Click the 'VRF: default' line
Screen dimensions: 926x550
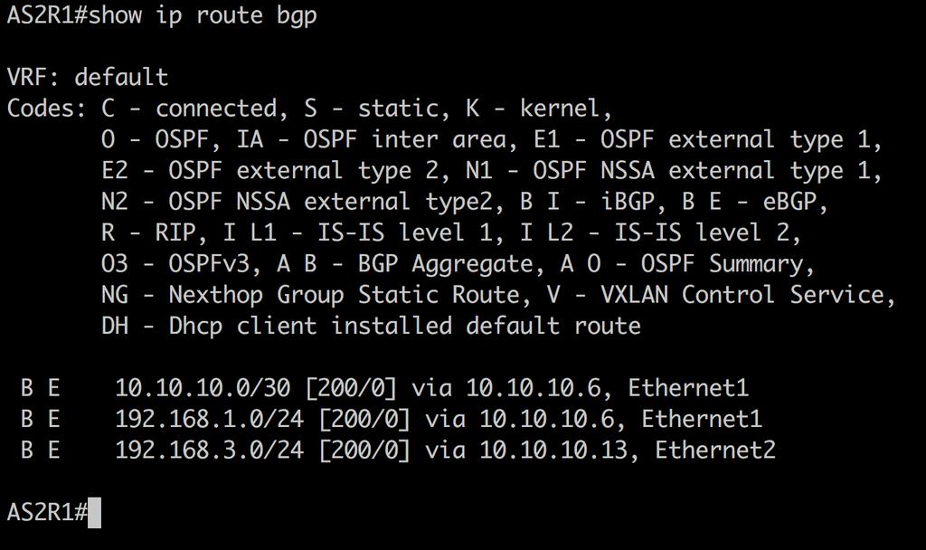coord(88,78)
